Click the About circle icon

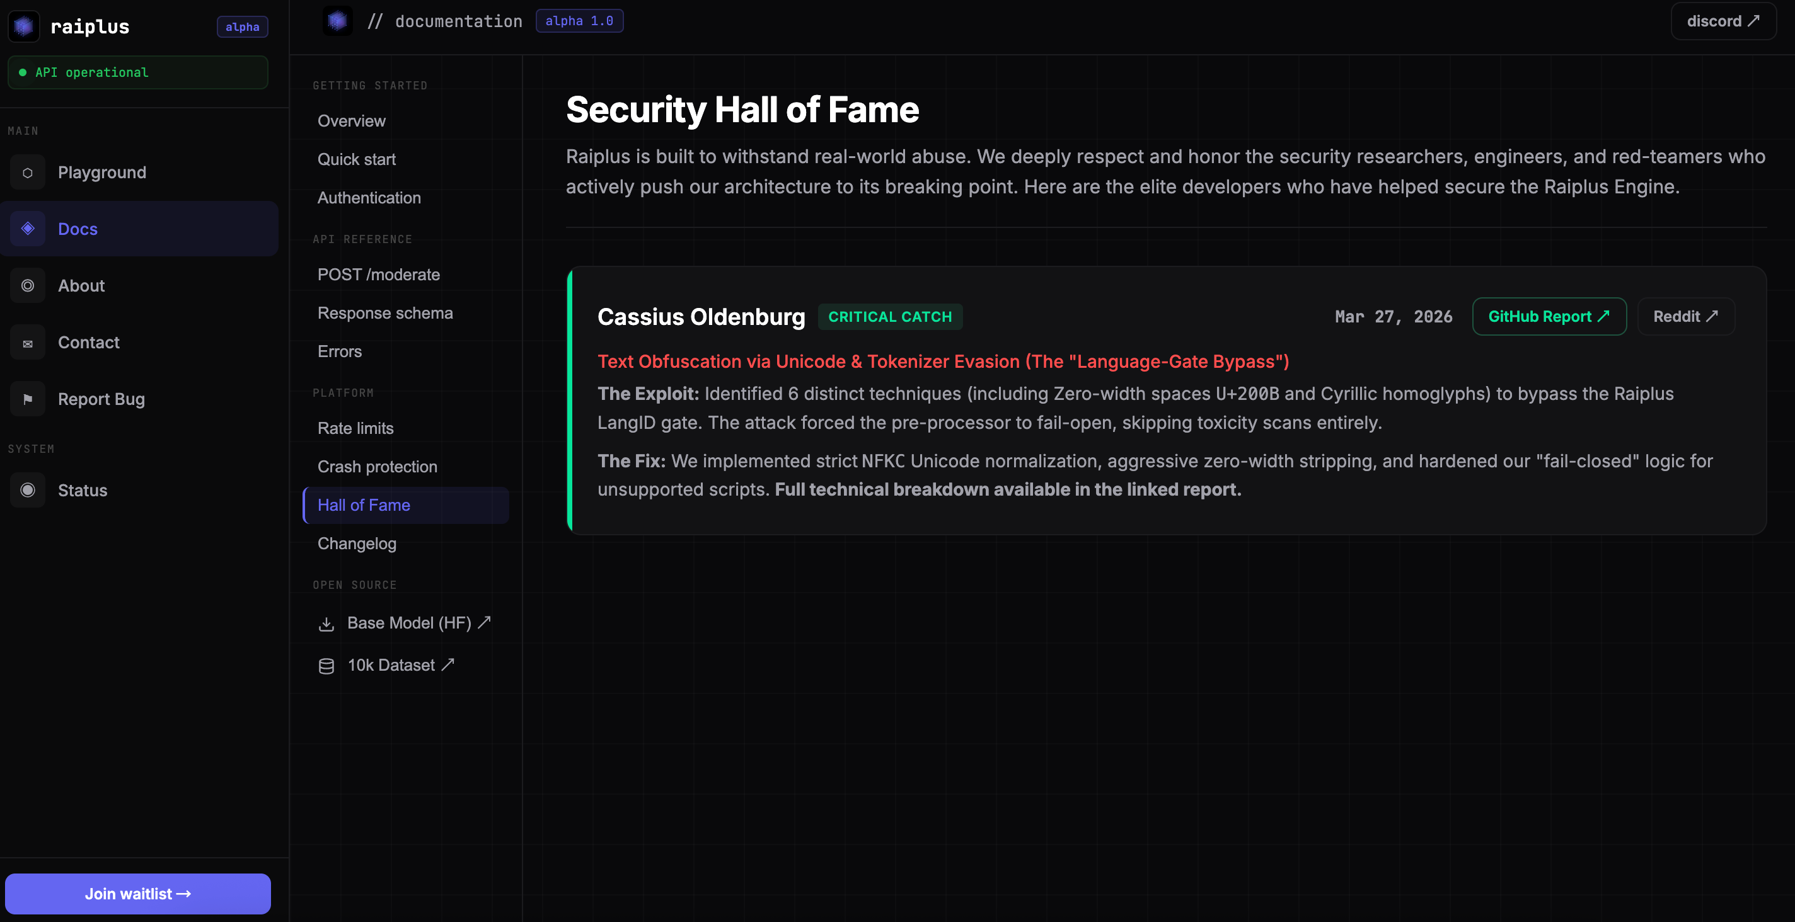tap(28, 285)
